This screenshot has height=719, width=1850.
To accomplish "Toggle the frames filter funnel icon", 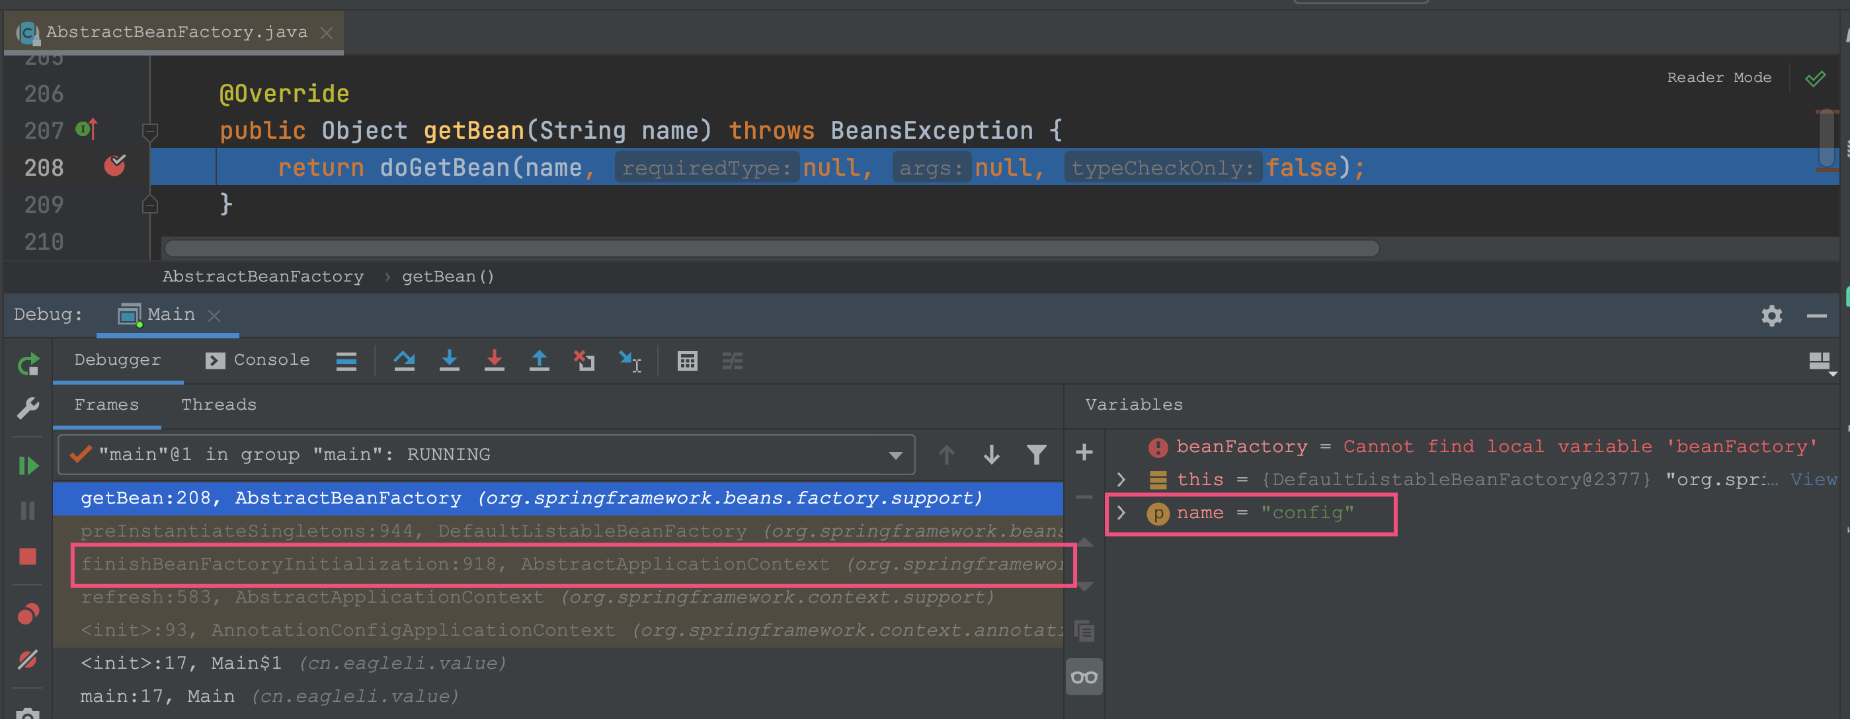I will [1036, 454].
